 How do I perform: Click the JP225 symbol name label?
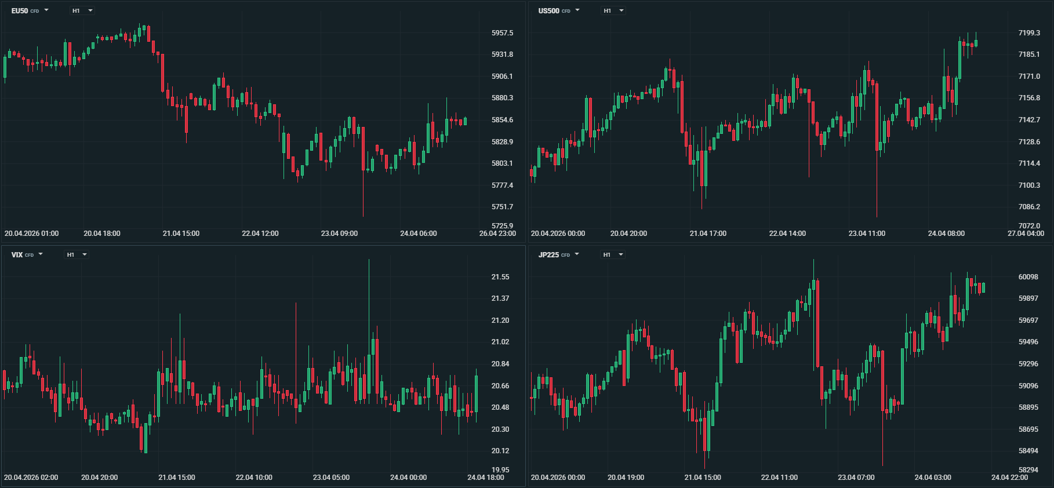coord(548,255)
